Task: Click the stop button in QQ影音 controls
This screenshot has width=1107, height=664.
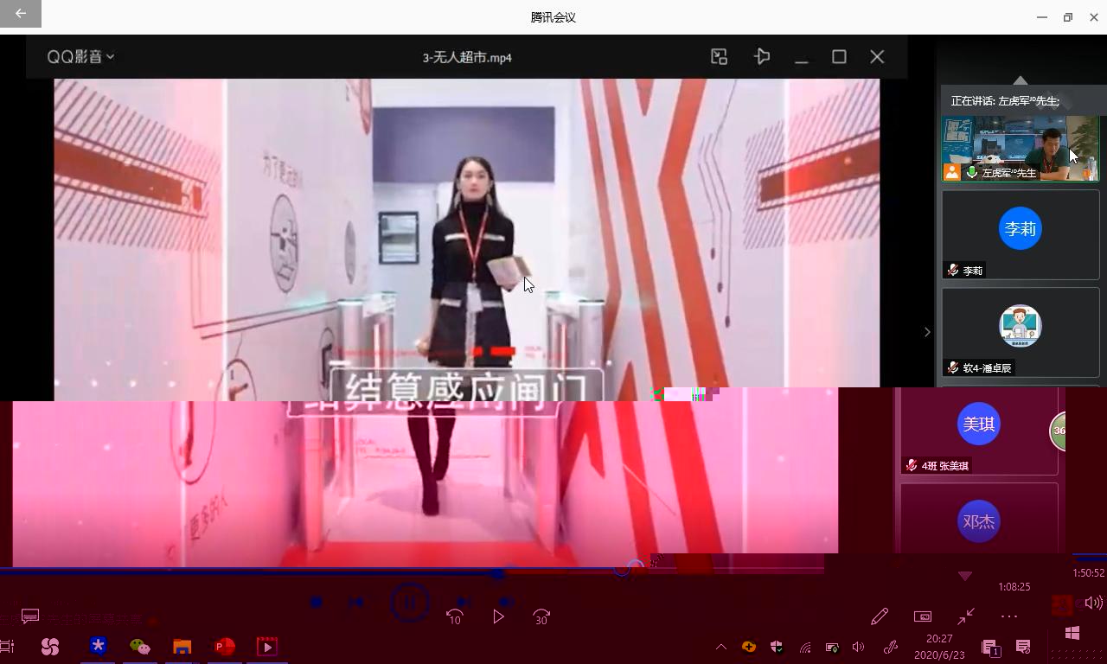Action: (317, 602)
